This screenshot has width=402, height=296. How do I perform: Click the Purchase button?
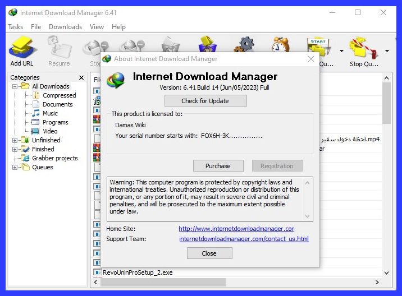click(x=218, y=166)
